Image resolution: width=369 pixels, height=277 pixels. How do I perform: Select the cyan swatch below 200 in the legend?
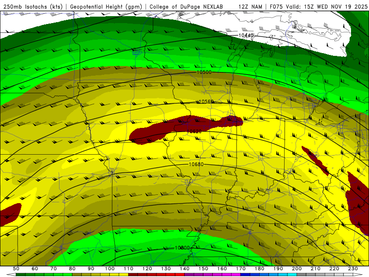292,275
